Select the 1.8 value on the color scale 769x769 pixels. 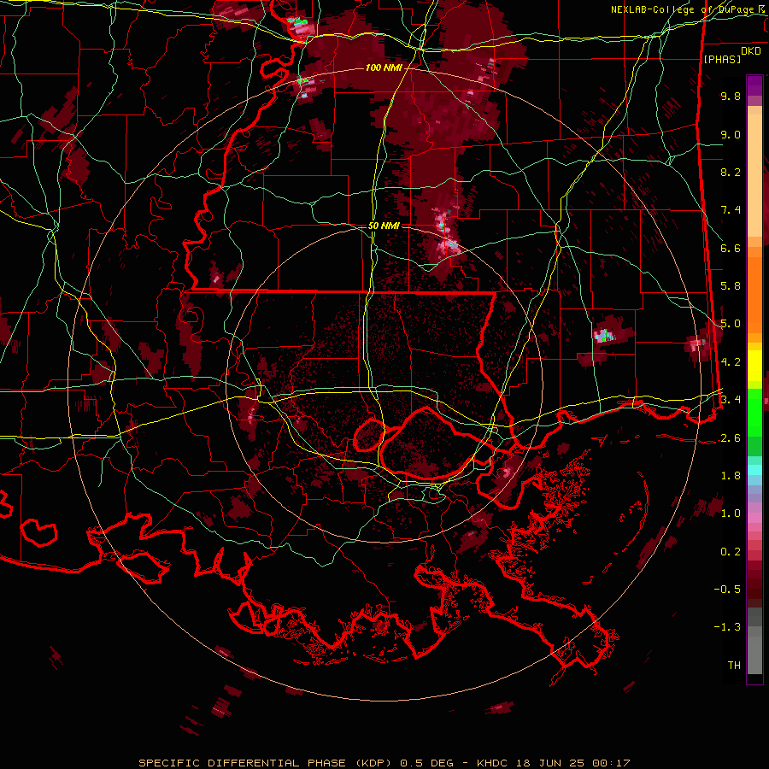(731, 476)
